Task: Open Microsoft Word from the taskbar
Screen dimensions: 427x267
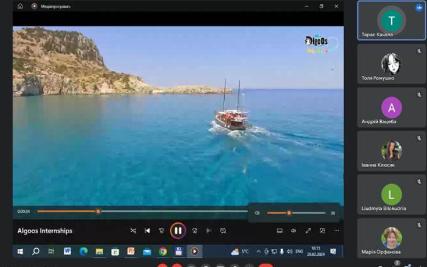Action: tap(67, 251)
